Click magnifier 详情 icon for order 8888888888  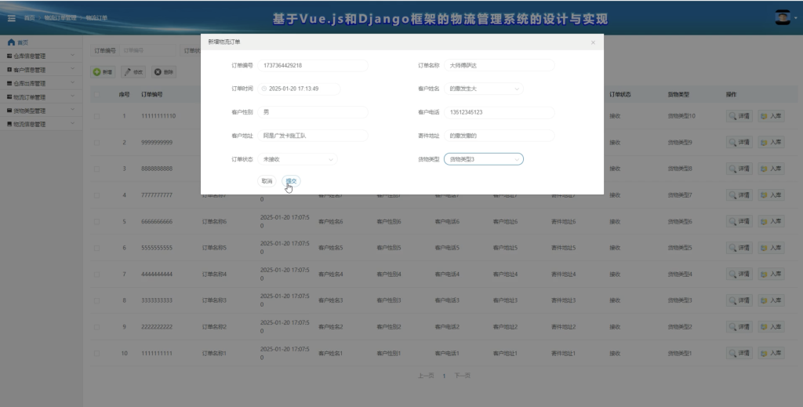(x=733, y=169)
